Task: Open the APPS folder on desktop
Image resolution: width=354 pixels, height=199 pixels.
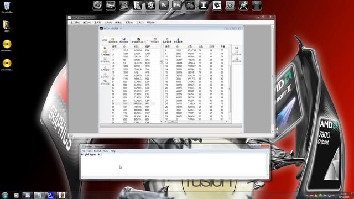Action: (x=7, y=26)
